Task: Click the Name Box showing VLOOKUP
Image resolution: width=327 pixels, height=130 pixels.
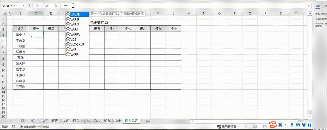Action: click(x=12, y=6)
